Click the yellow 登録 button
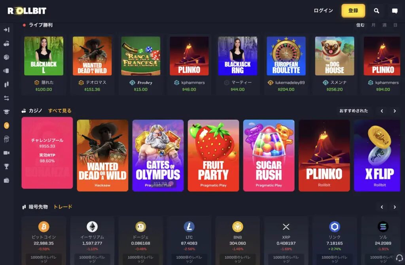Screen dimensions: 405x265 pyautogui.click(x=353, y=11)
